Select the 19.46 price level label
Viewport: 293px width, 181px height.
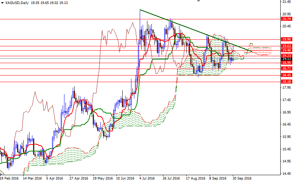[286, 50]
